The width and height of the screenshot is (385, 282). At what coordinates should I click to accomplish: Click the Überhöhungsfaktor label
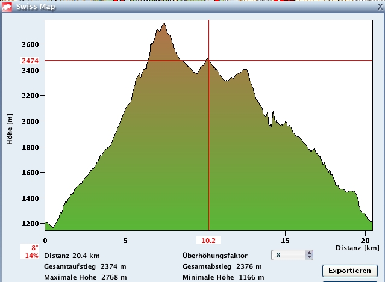[x=214, y=256]
